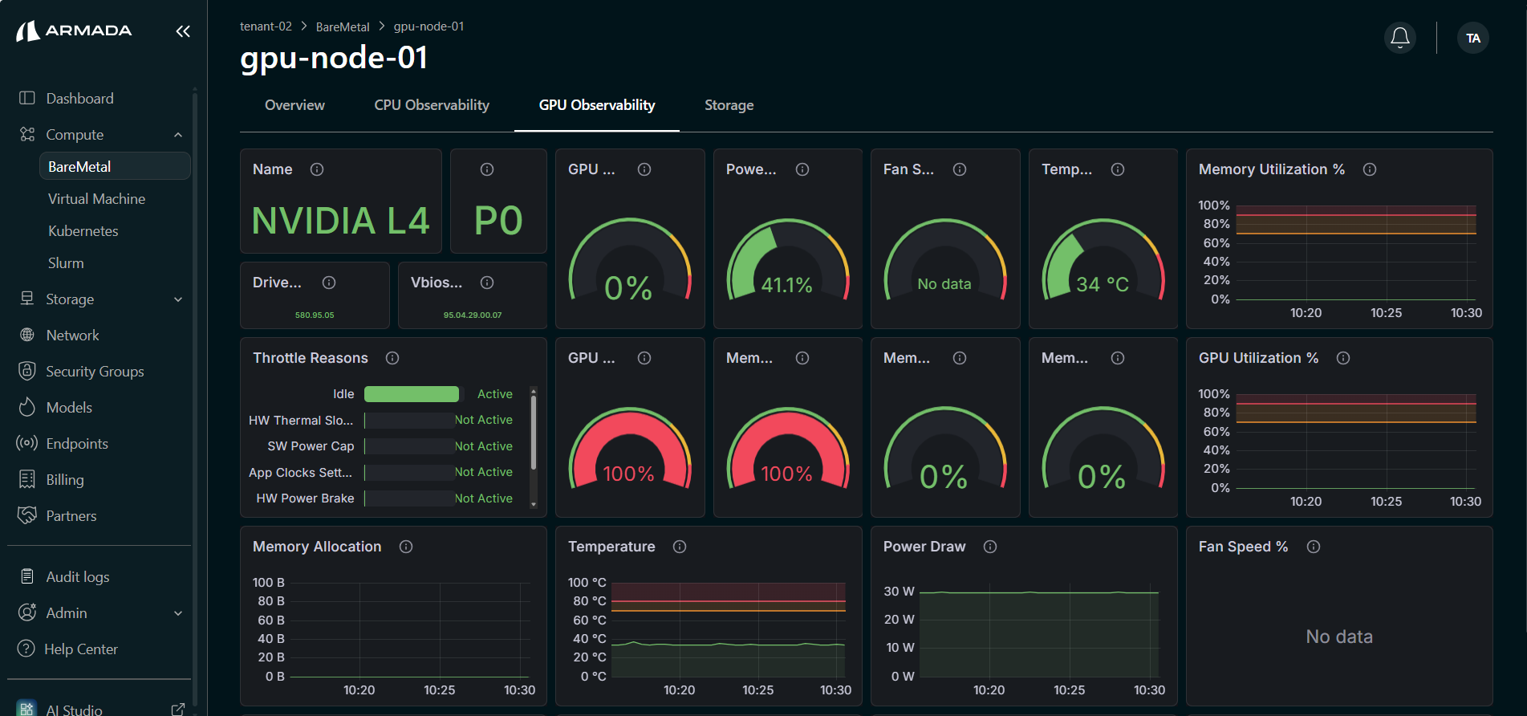Show info for Memory Utilization % chart
The image size is (1527, 716).
(1370, 169)
